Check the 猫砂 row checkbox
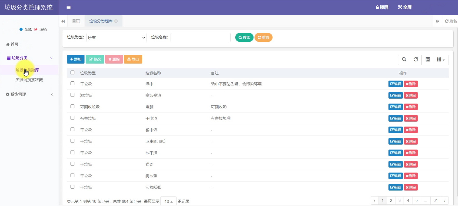458x206 pixels. [x=73, y=164]
